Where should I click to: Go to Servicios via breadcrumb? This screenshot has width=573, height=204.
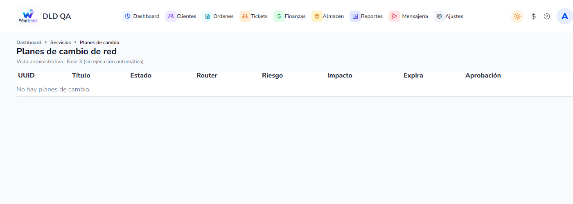pyautogui.click(x=61, y=42)
